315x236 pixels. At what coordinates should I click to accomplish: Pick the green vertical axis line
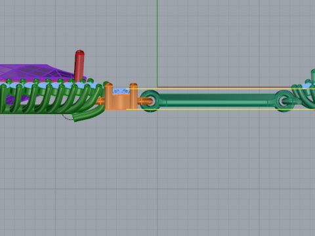(x=157, y=43)
